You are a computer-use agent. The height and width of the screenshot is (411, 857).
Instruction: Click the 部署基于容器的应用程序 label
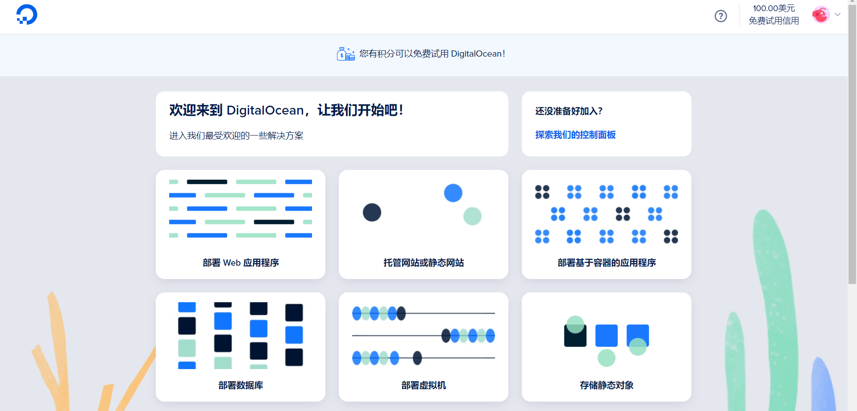pos(606,263)
